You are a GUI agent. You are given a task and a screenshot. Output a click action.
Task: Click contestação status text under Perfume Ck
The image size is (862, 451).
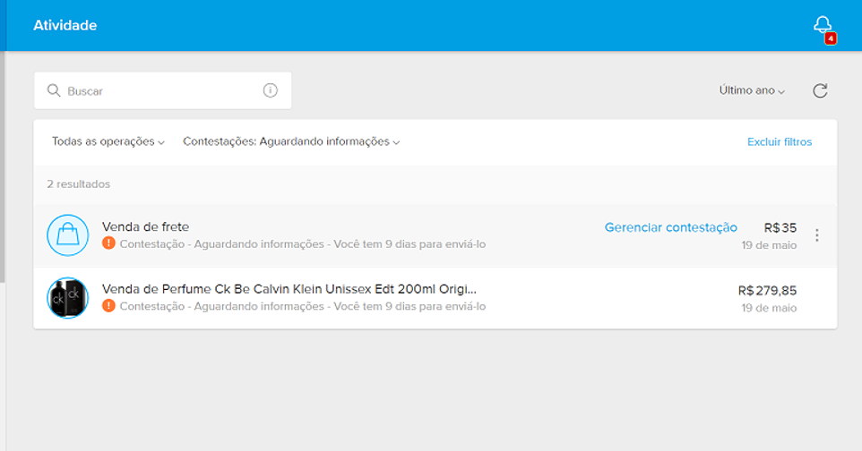pyautogui.click(x=302, y=306)
